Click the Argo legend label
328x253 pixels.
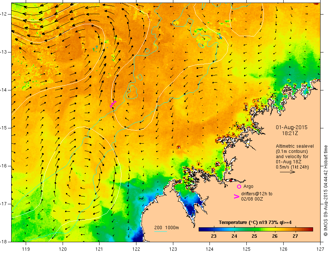(248, 186)
